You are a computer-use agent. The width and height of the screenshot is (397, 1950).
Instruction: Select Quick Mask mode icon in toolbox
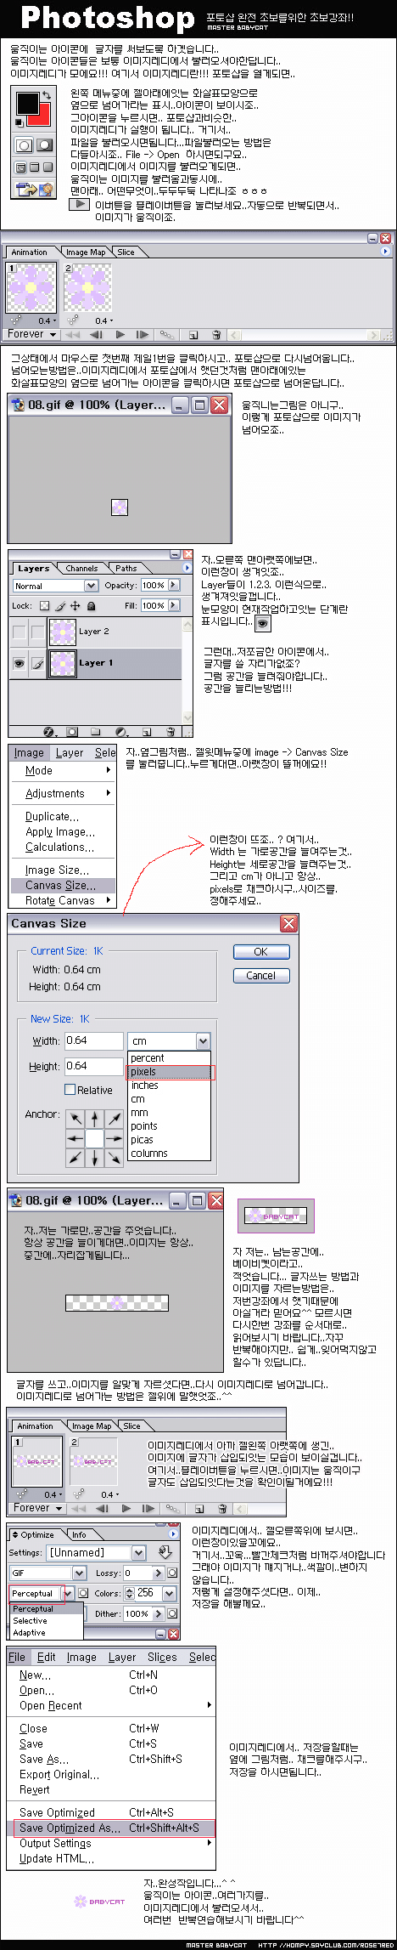point(44,145)
